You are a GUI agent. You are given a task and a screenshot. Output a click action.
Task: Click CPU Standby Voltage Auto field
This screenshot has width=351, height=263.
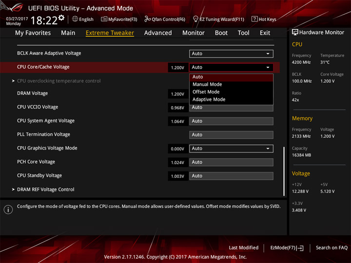[x=231, y=176]
